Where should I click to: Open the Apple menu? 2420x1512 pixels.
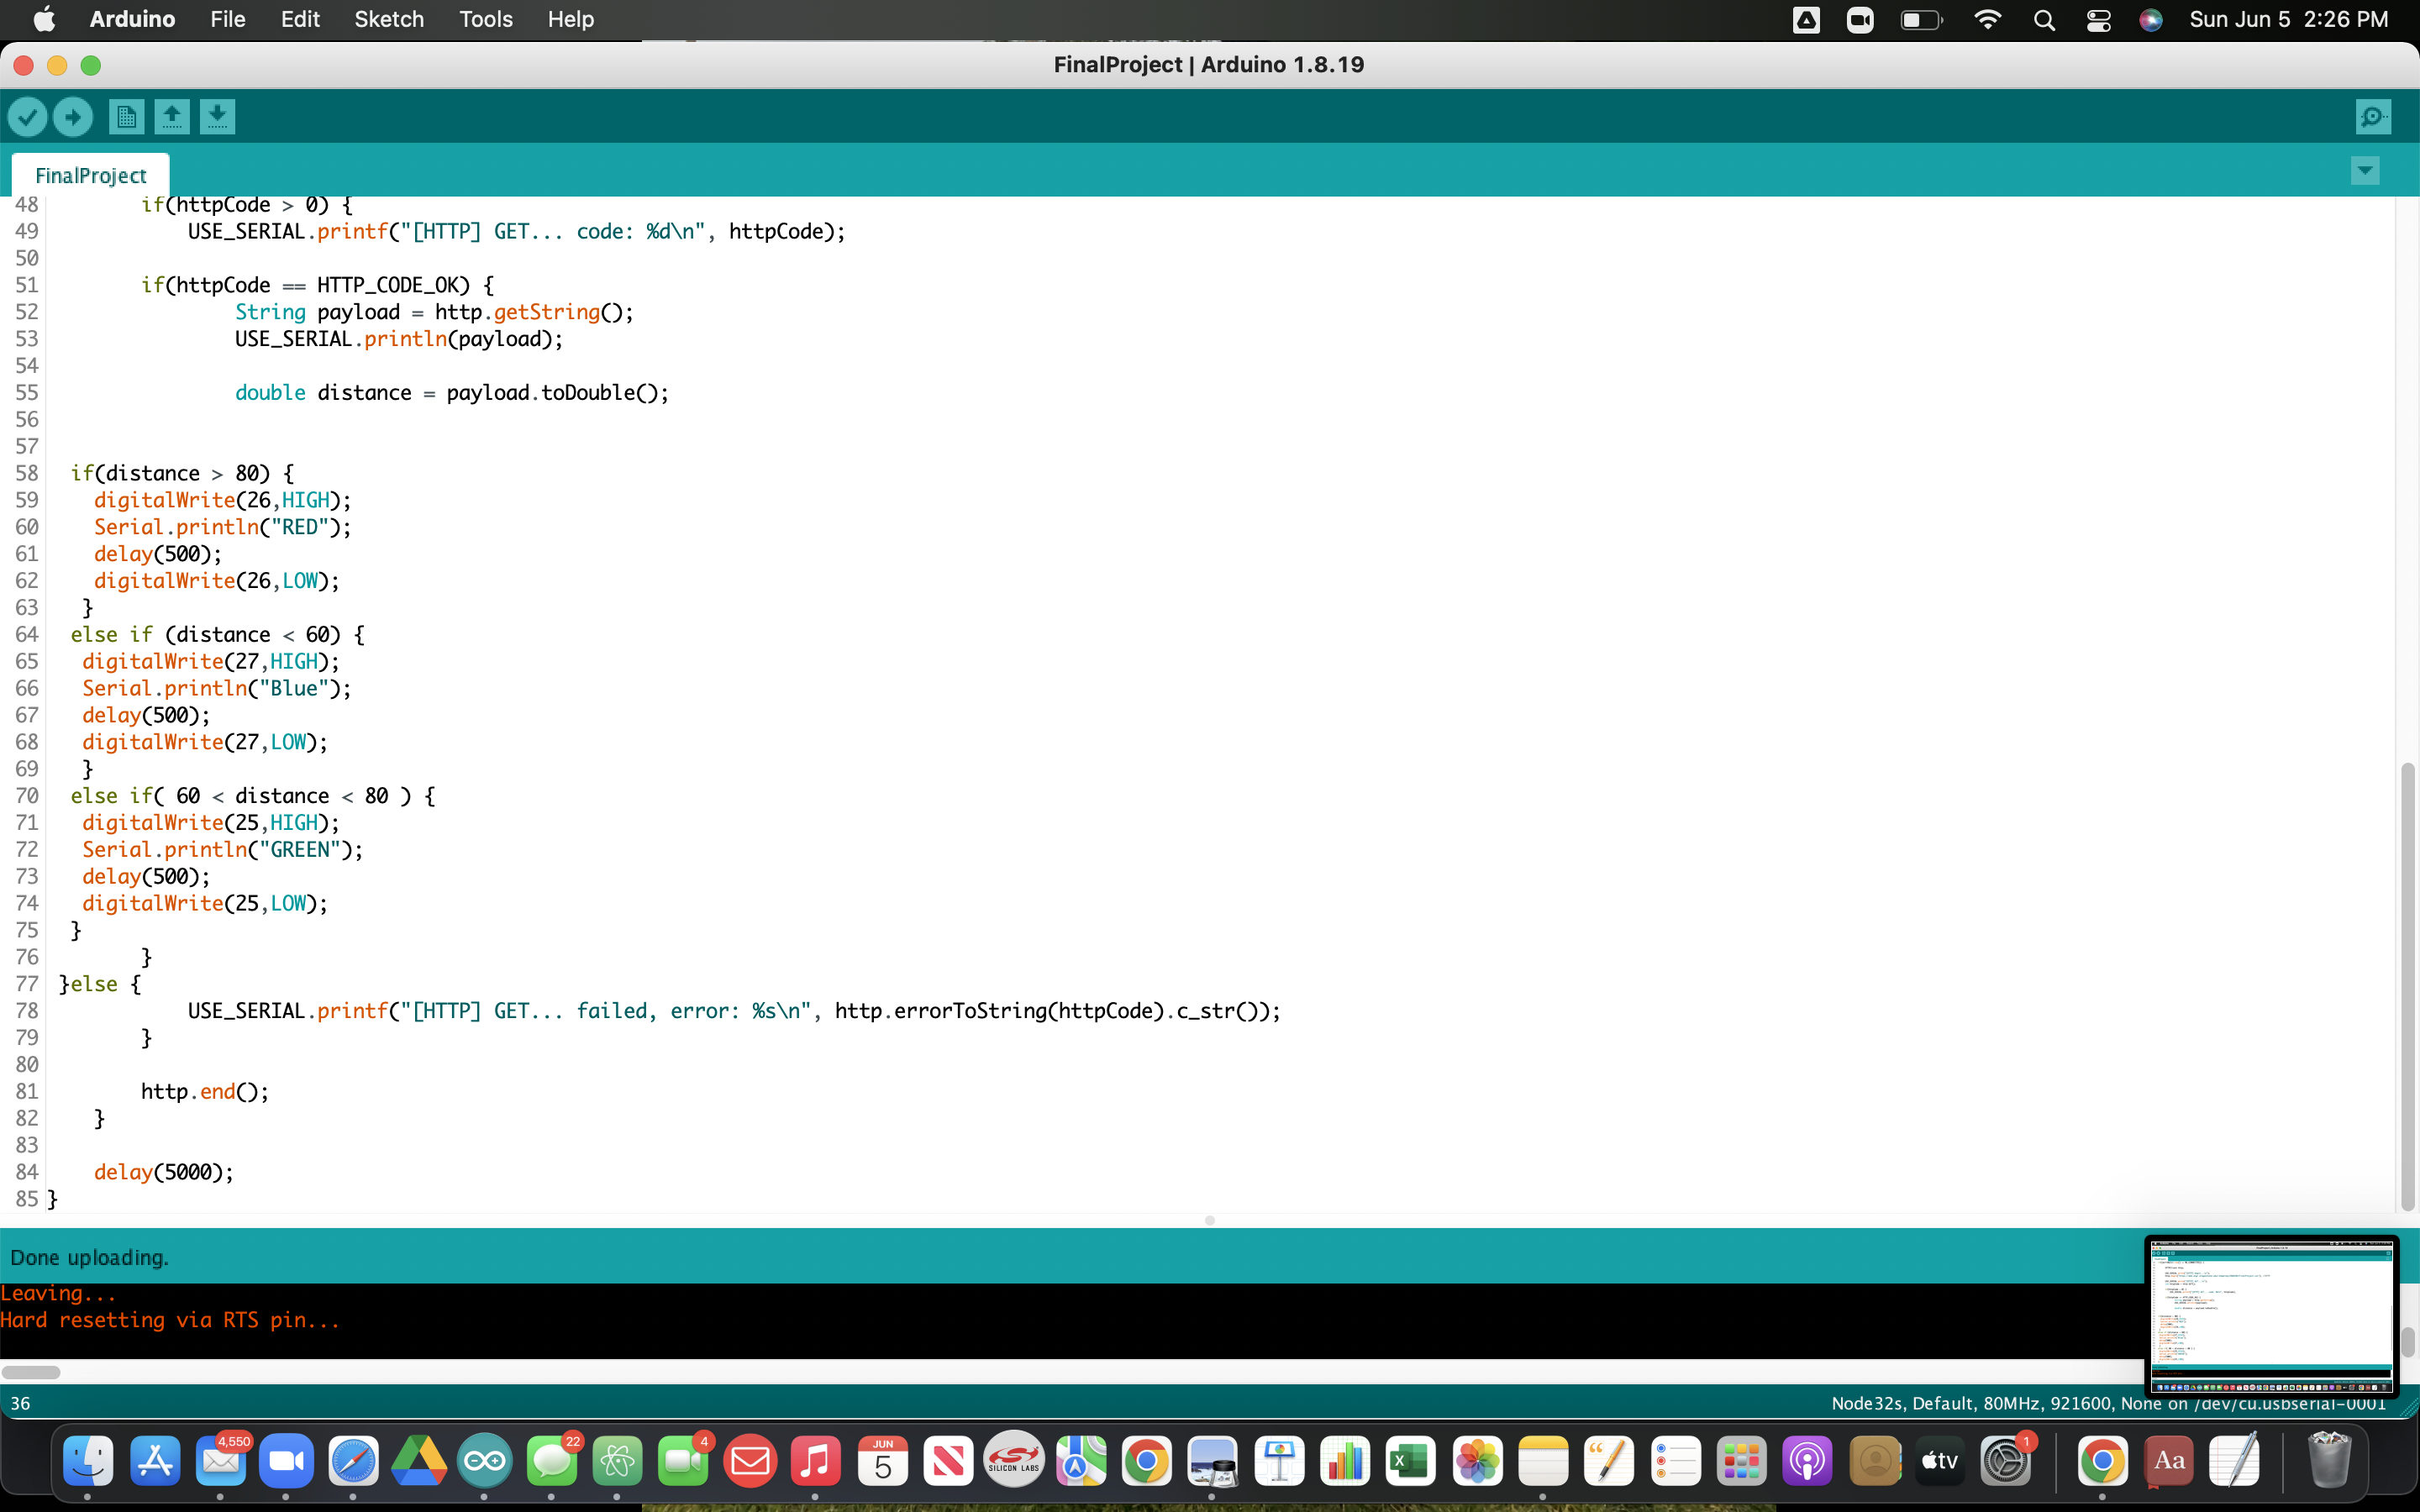click(x=44, y=20)
